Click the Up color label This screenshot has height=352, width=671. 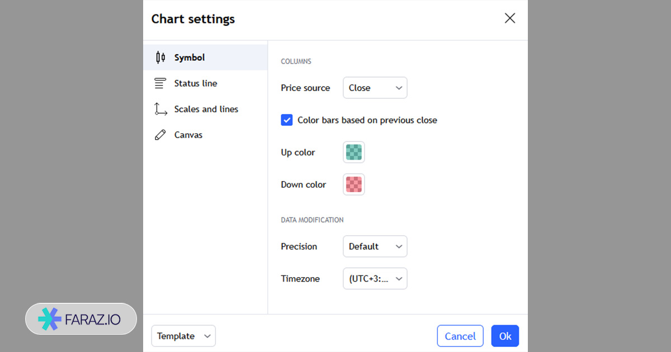pyautogui.click(x=298, y=153)
